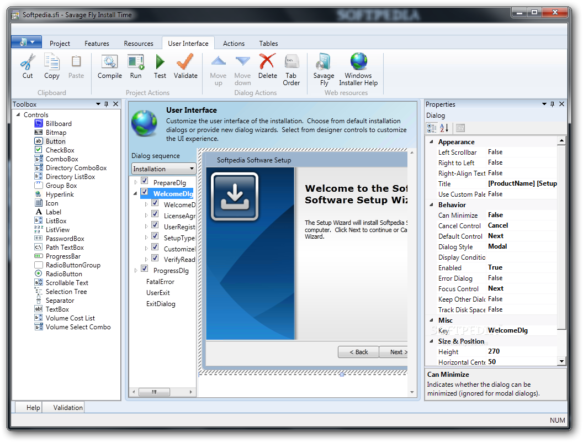This screenshot has height=442, width=583.
Task: Toggle the LicenseAgr checkbox
Action: (x=155, y=214)
